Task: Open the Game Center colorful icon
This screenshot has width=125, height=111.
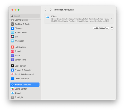Action: (x=12, y=89)
